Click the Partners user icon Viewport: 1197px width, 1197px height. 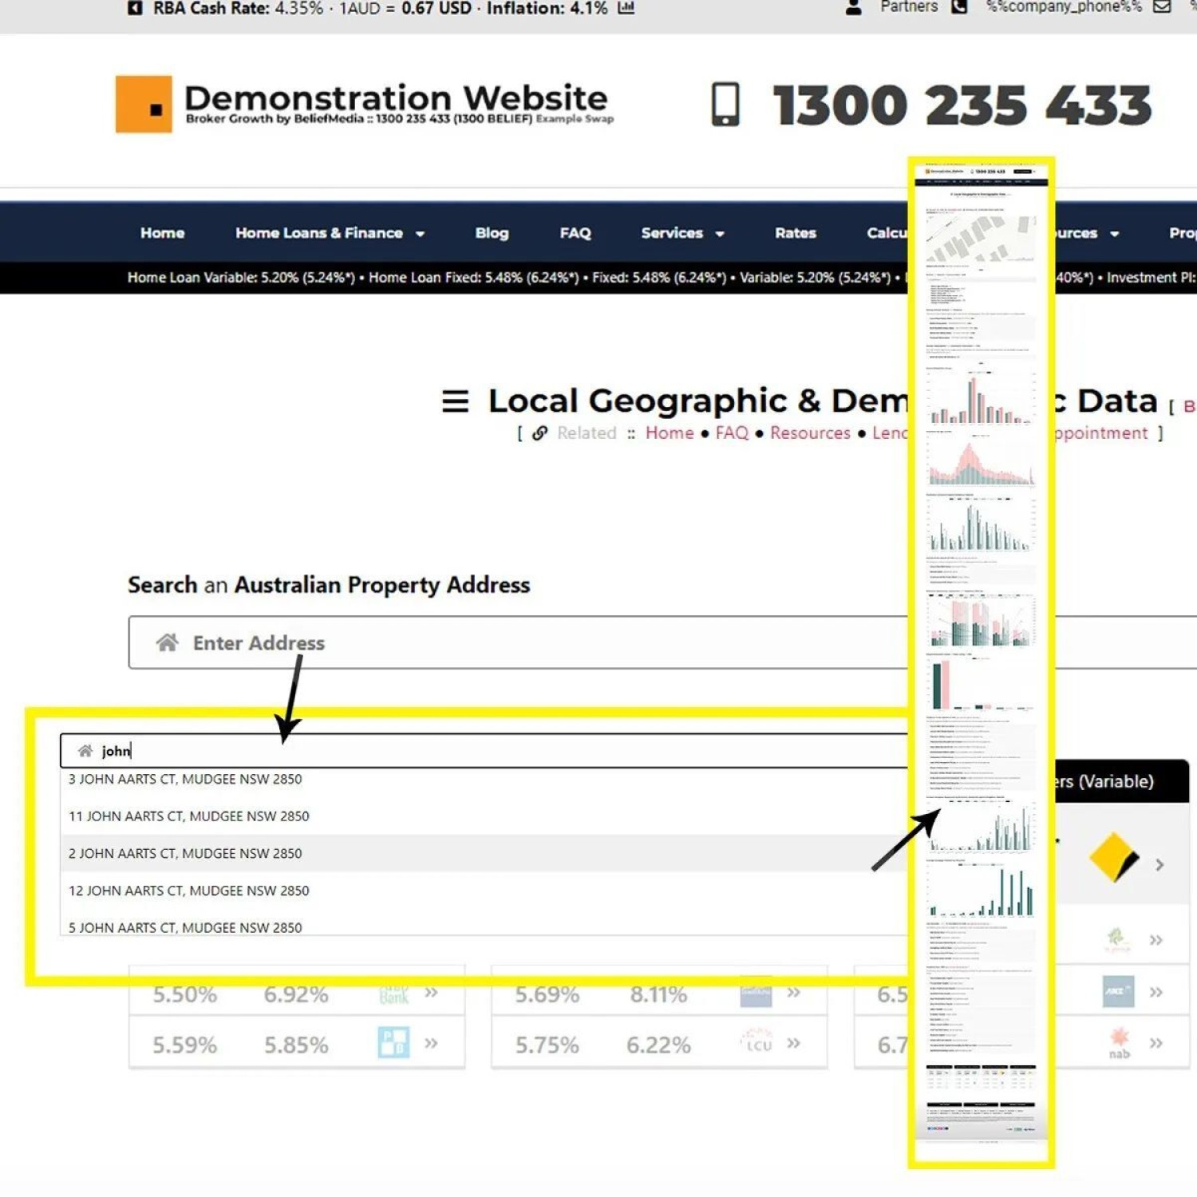pos(853,8)
